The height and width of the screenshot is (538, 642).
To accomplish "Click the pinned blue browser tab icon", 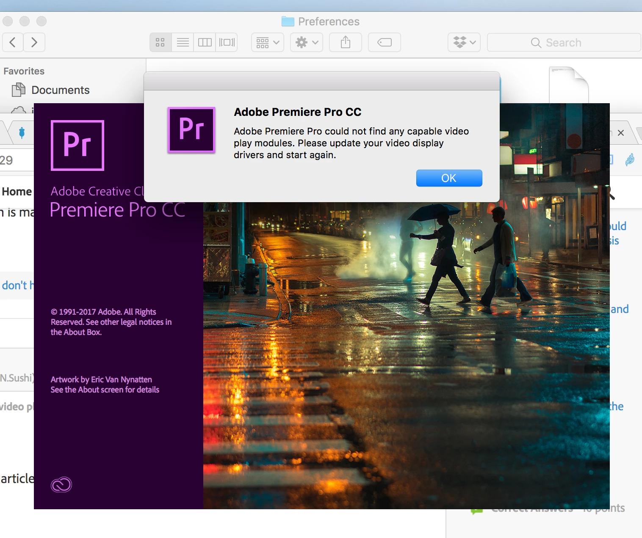I will (22, 132).
